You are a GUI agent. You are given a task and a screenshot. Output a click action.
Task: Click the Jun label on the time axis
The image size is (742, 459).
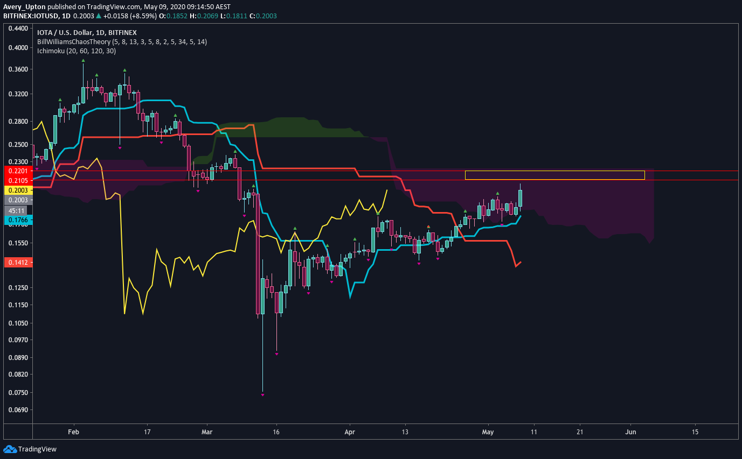coord(631,432)
